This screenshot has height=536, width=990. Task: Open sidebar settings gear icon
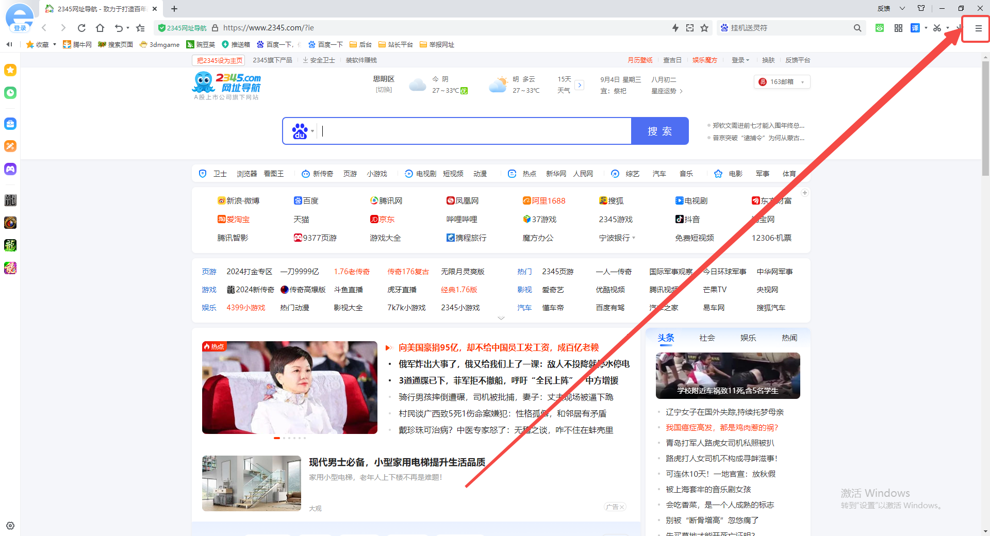(10, 526)
